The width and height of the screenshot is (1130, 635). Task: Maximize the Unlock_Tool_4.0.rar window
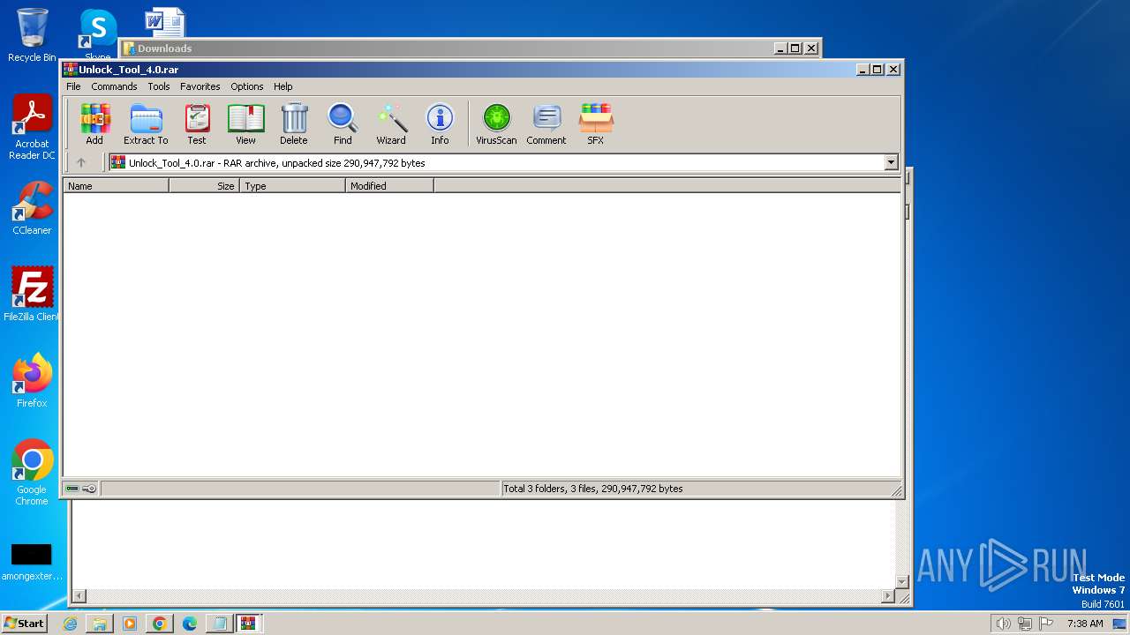tap(877, 70)
